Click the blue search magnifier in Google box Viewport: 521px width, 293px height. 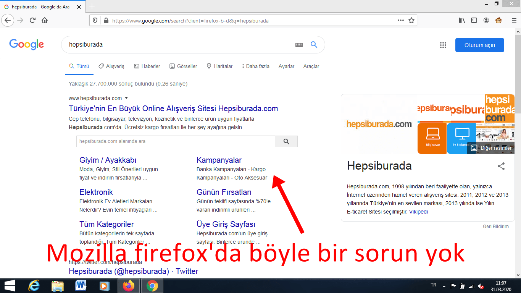pos(314,45)
